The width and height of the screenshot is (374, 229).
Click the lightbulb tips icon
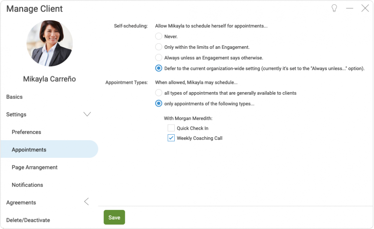(x=334, y=8)
